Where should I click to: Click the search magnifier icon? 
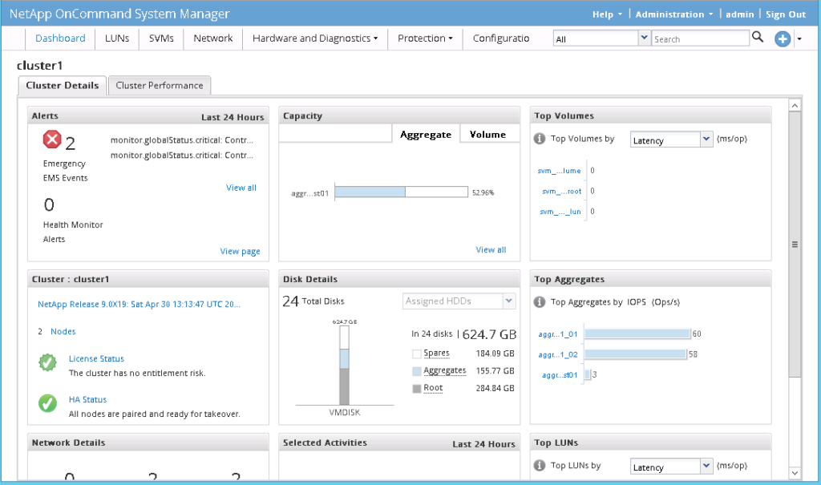pos(757,38)
